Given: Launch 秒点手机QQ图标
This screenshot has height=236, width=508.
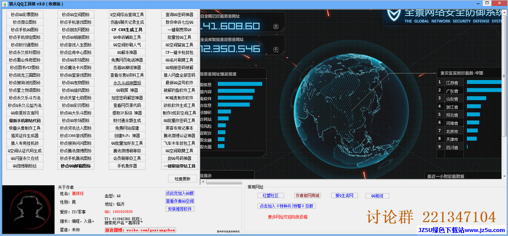Looking at the screenshot, I should [24, 29].
